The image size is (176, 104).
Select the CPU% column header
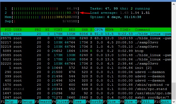coord(99,30)
